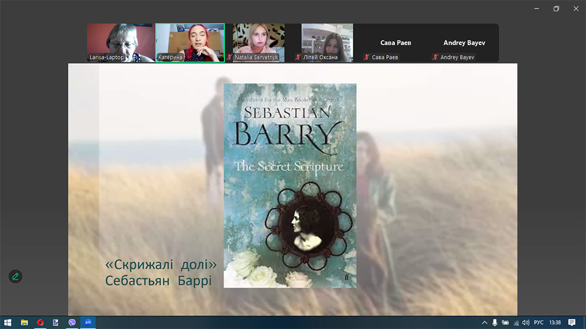
Task: Click the 13:38 clock in the taskbar
Action: click(555, 323)
